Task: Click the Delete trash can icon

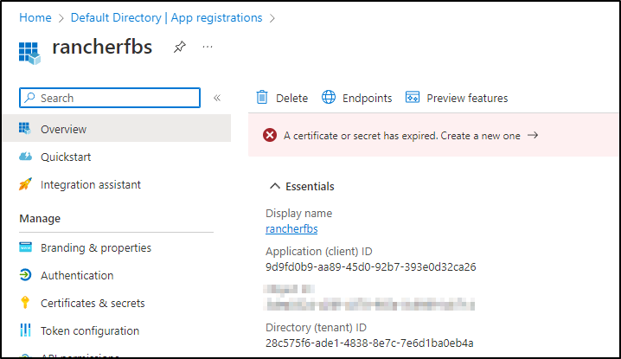Action: pyautogui.click(x=262, y=98)
